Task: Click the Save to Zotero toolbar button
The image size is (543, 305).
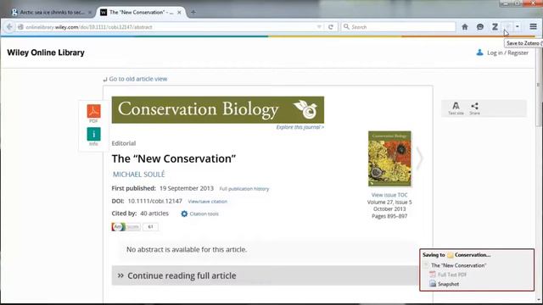Action: pos(507,26)
